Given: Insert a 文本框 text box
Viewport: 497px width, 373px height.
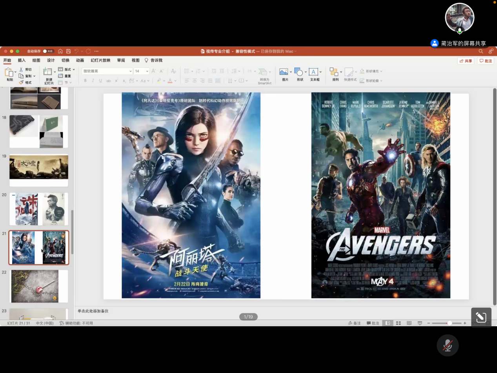Looking at the screenshot, I should tap(313, 72).
